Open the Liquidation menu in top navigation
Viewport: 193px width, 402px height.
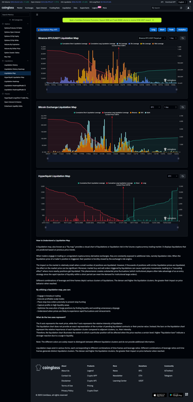[67, 8]
